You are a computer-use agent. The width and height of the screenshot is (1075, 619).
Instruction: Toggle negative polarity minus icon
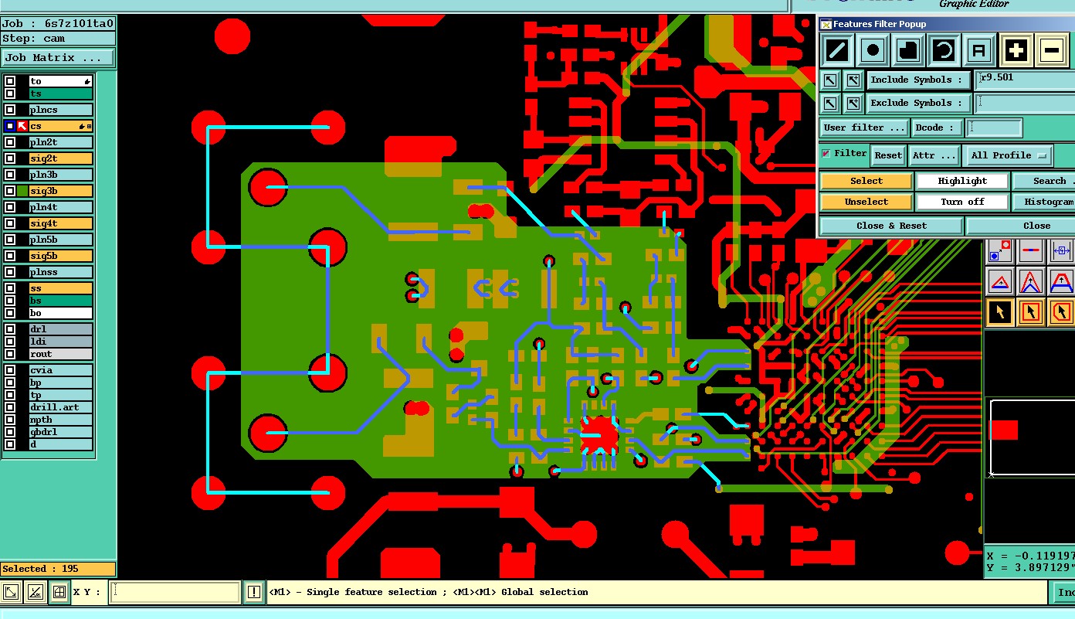1052,51
